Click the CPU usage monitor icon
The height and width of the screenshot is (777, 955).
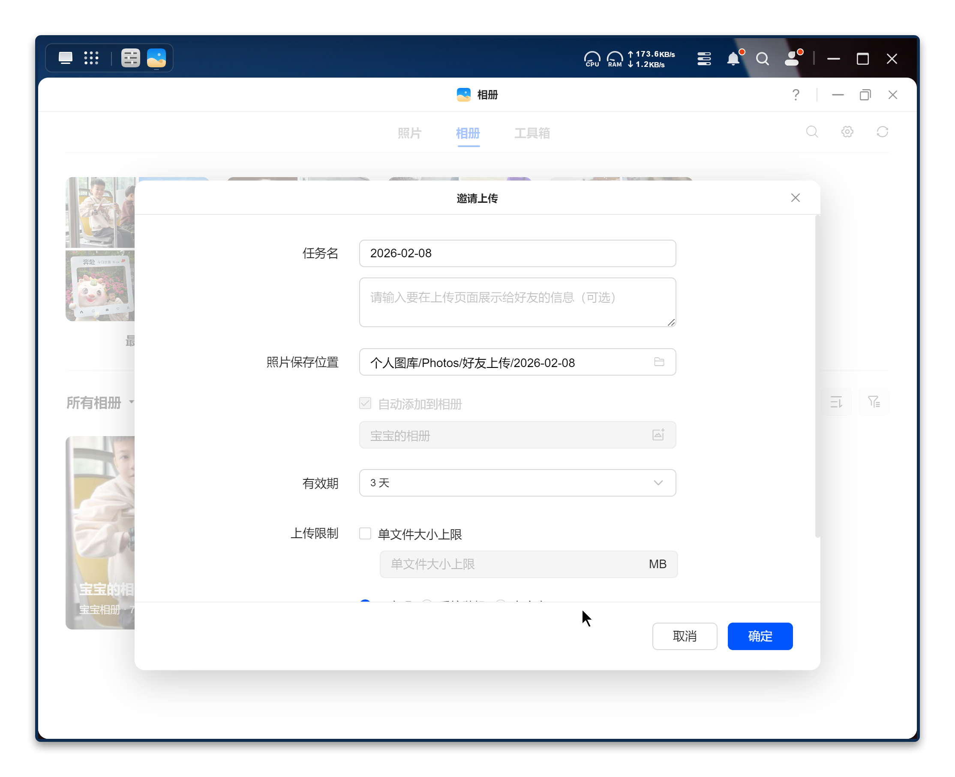(x=592, y=59)
